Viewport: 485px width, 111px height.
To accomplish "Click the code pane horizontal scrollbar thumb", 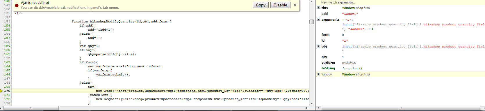I will pos(31,108).
